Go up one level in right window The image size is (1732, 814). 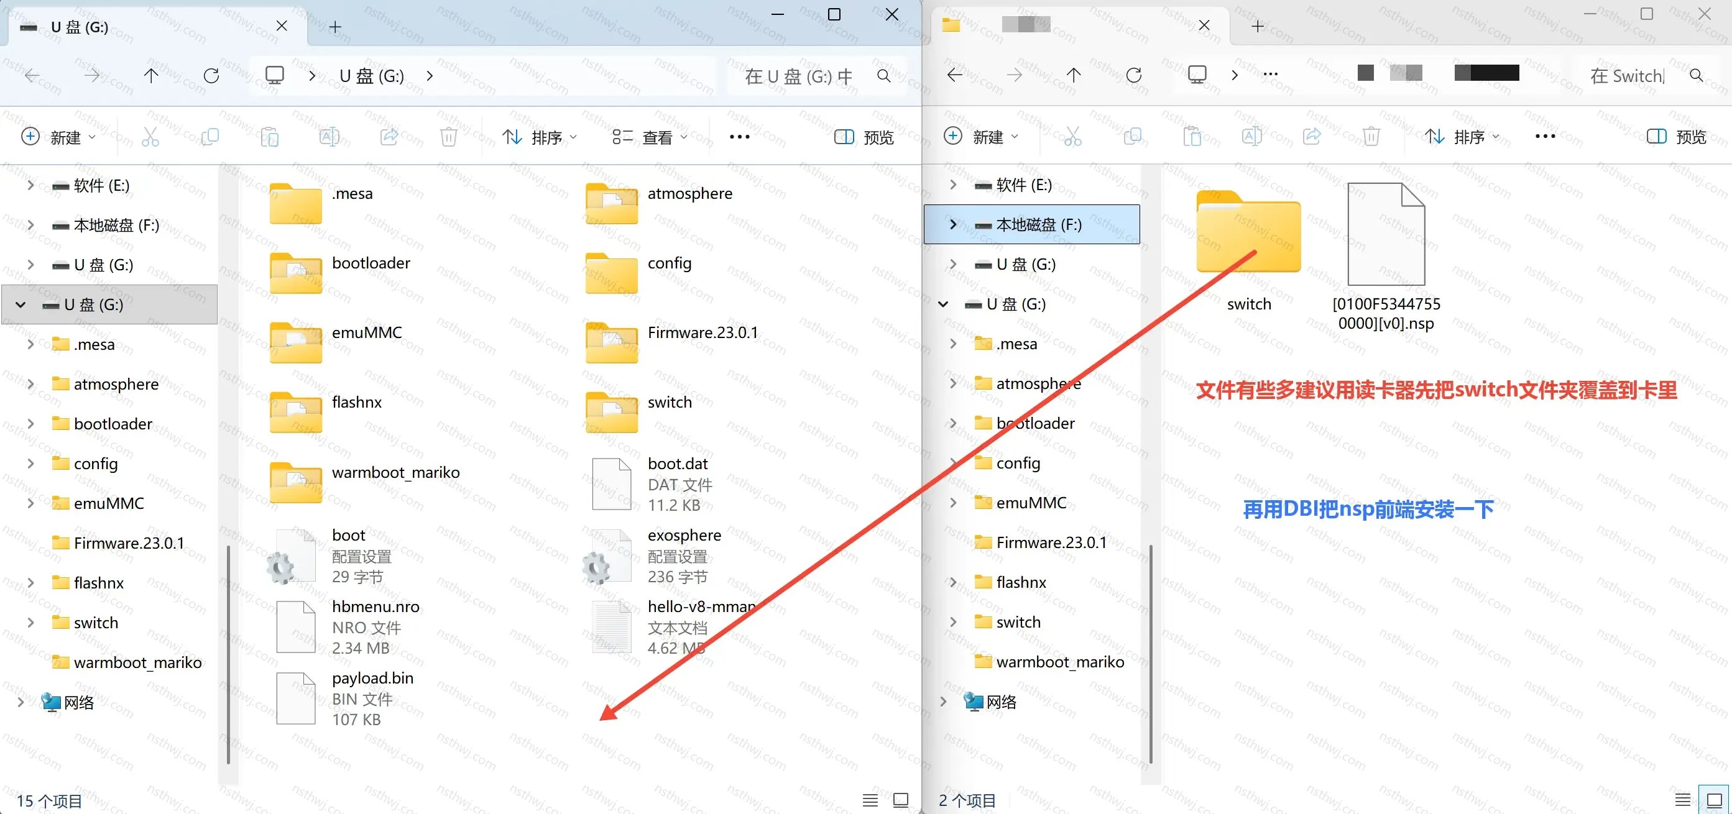(1074, 75)
